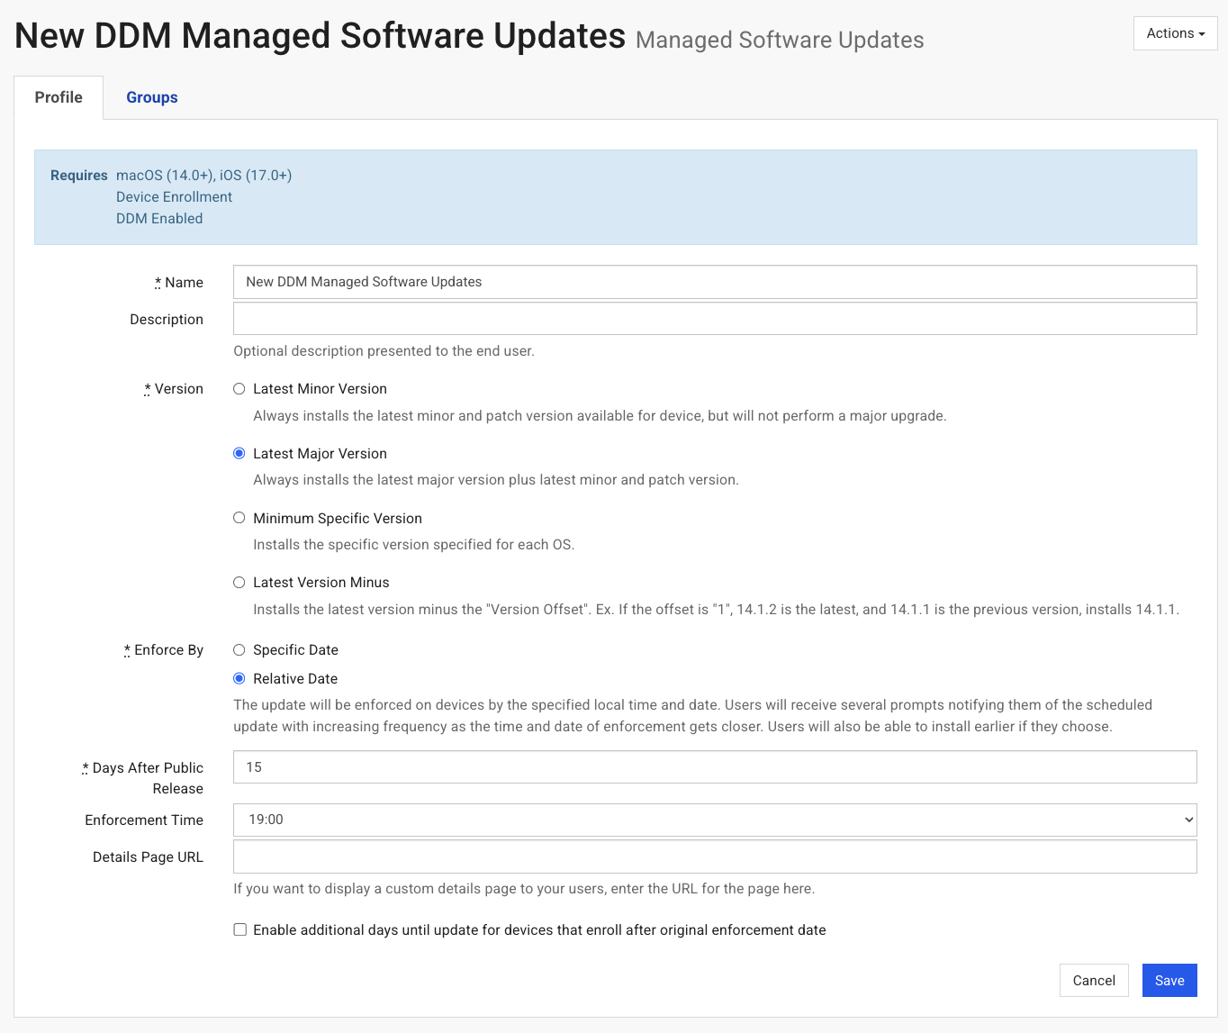Choose the Latest Major Version radio button
1228x1033 pixels.
239,454
